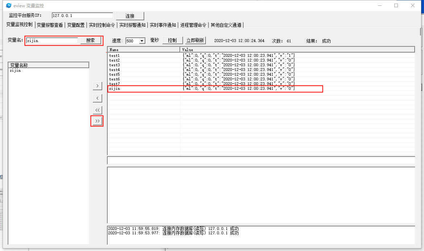The width and height of the screenshot is (424, 251).
Task: Click the 立即刷新 refresh now button
Action: click(195, 41)
